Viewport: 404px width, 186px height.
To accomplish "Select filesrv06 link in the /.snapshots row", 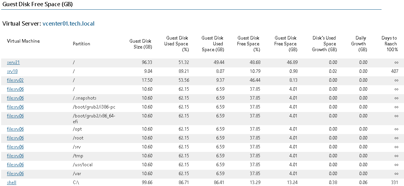I will pos(15,98).
